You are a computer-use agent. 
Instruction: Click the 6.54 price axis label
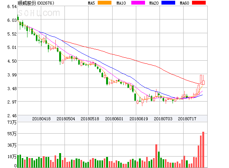[12, 6]
